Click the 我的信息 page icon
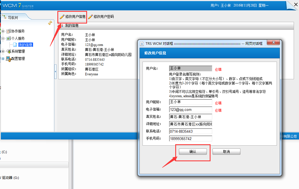The height and width of the screenshot is (189, 299). [x=15, y=45]
